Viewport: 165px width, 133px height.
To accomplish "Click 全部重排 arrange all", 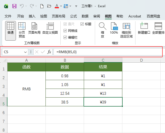I will coord(158,28).
